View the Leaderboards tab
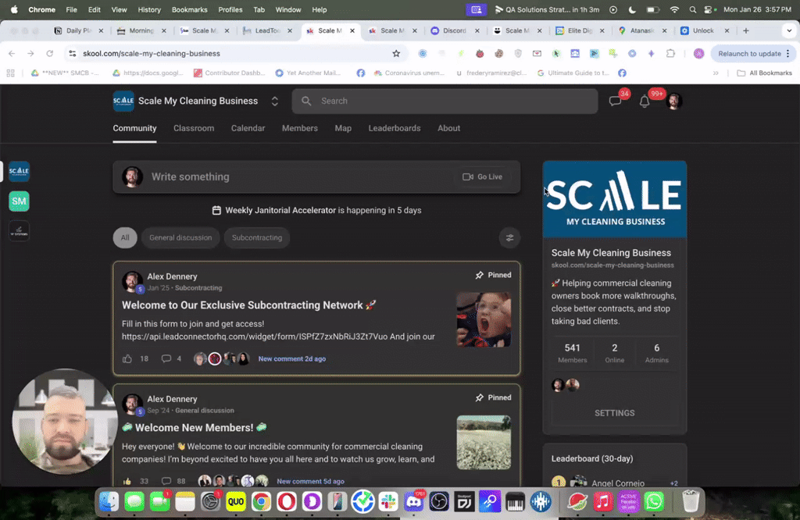 coord(395,129)
